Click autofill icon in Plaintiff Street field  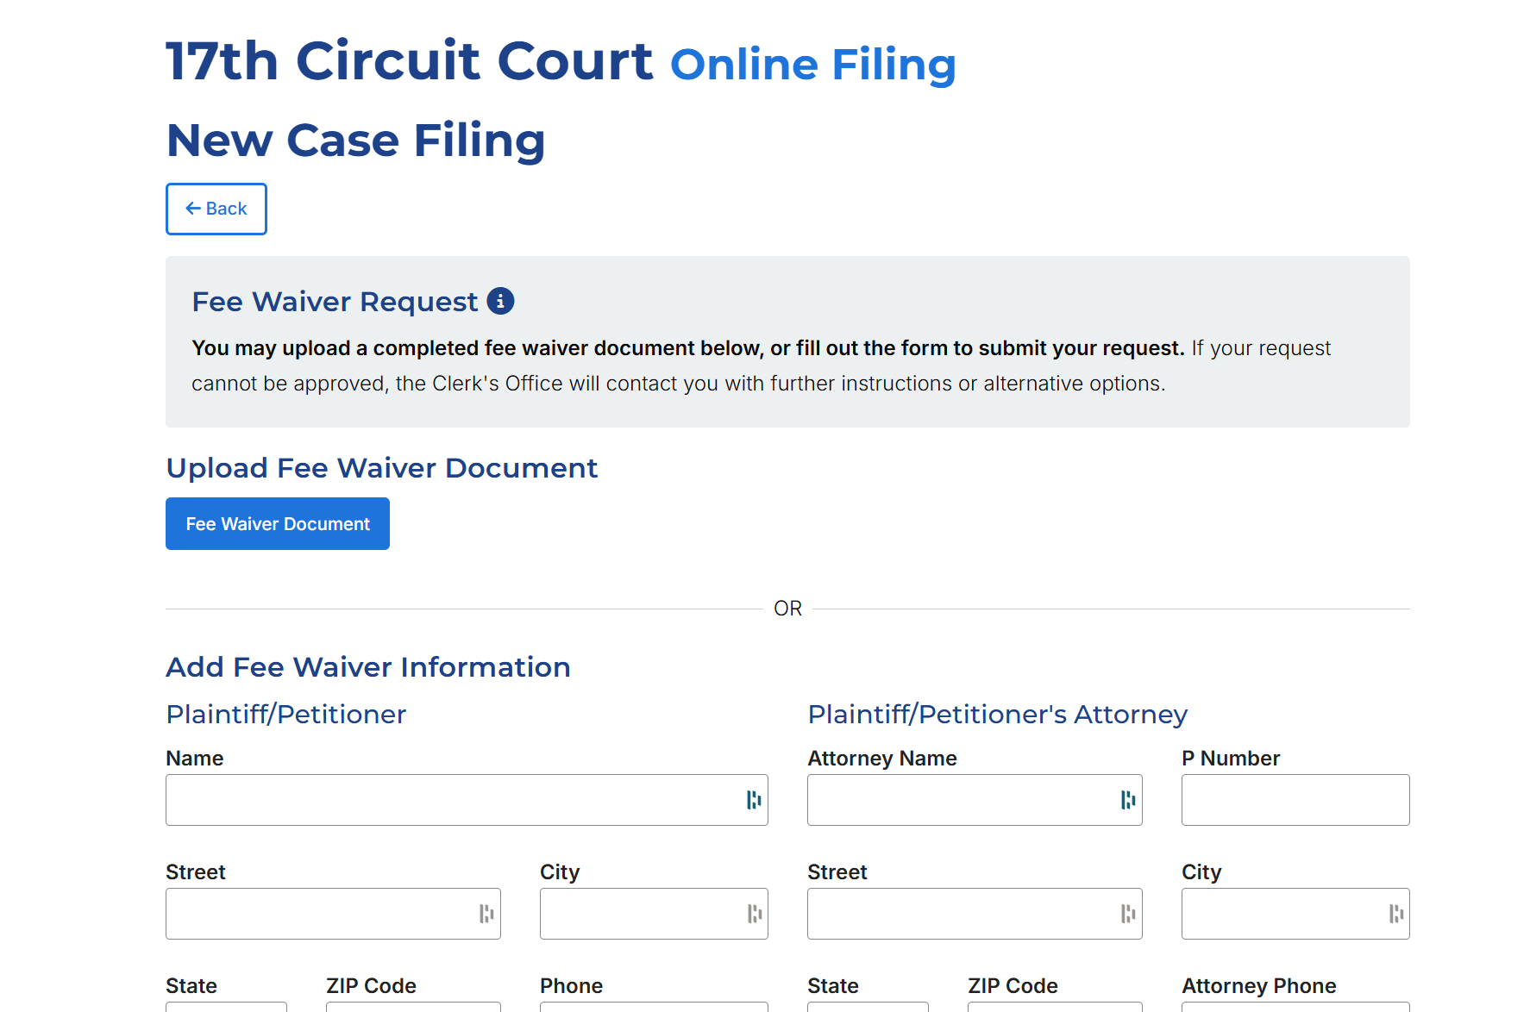[x=486, y=914]
